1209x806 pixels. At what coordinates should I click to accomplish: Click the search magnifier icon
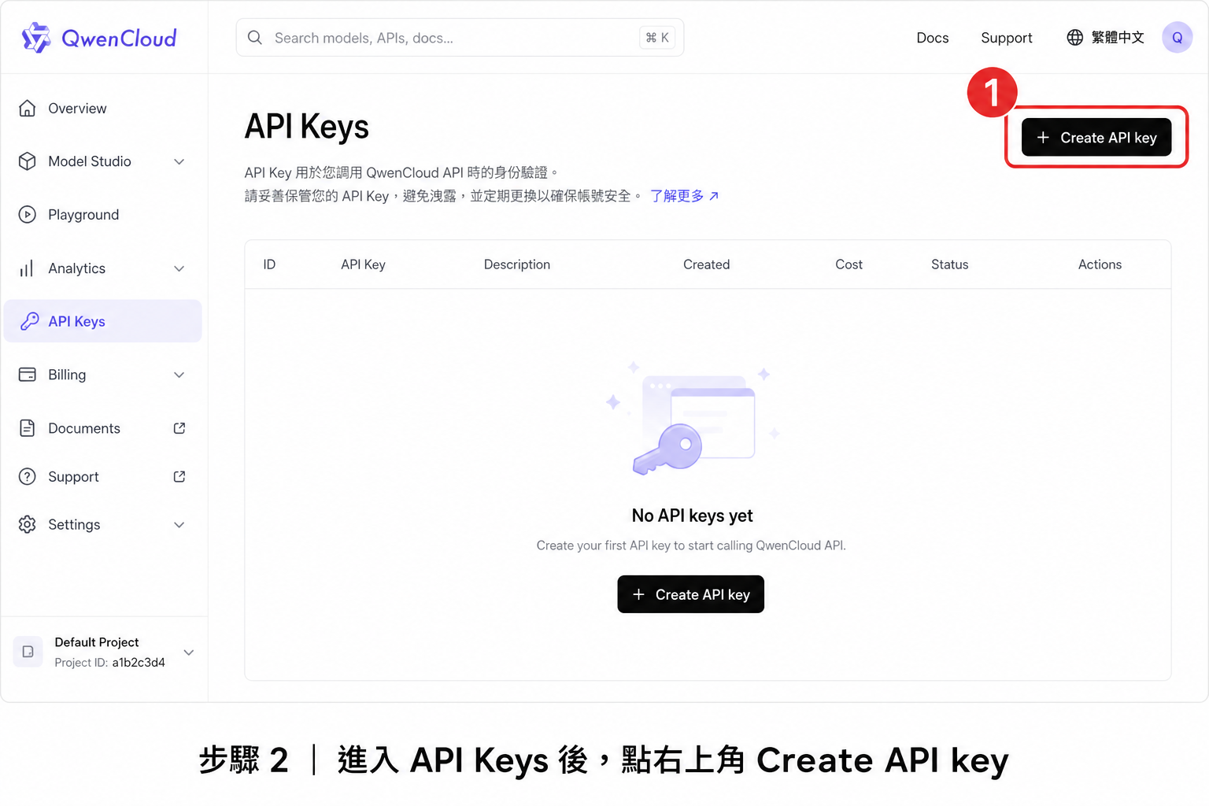click(255, 38)
